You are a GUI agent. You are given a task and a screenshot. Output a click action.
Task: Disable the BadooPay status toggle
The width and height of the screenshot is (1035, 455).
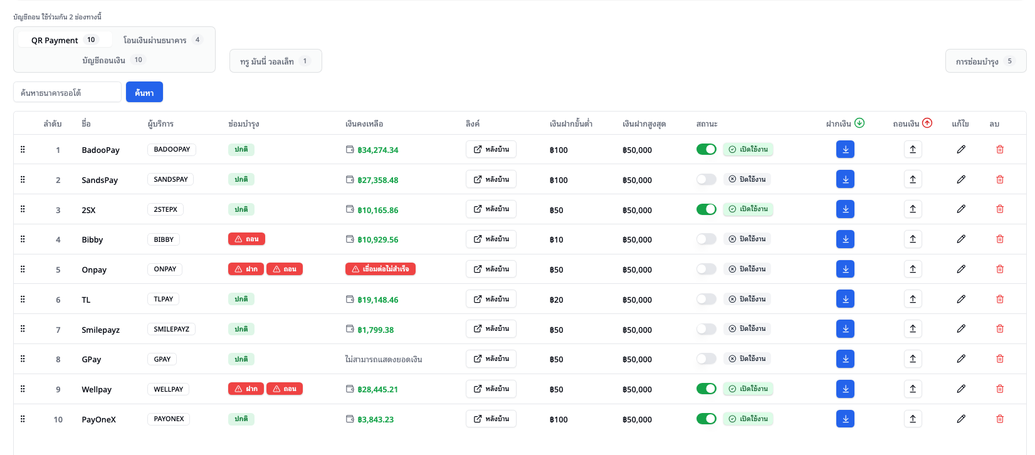[706, 149]
